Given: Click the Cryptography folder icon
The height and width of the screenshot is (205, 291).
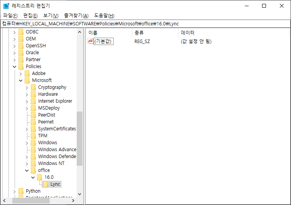Looking at the screenshot, I should [x=33, y=87].
